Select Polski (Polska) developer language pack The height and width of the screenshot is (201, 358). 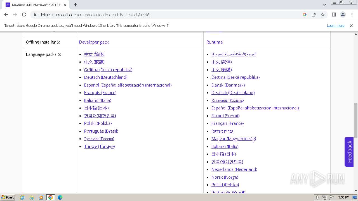[98, 123]
